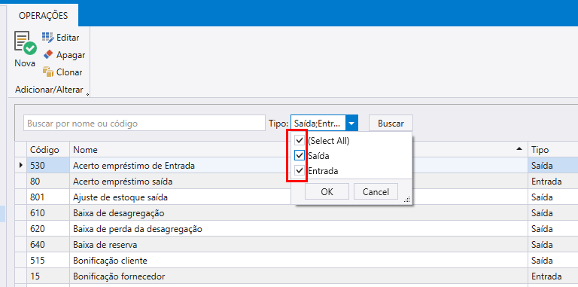Click the Clonar copy icon
Screen dimensions: 578x287
(x=48, y=72)
